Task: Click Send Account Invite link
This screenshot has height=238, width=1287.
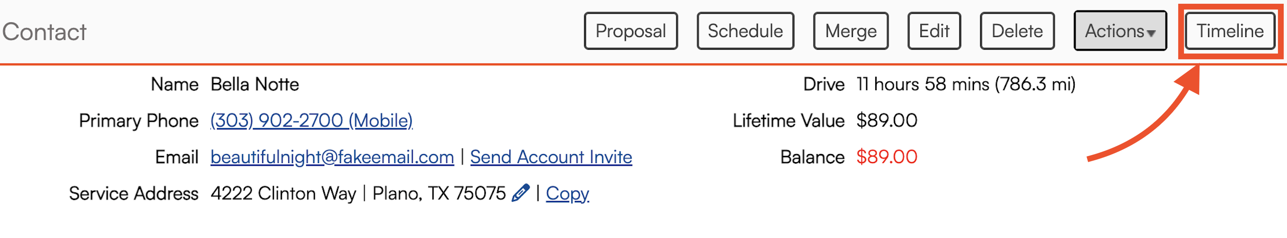Action: [550, 156]
